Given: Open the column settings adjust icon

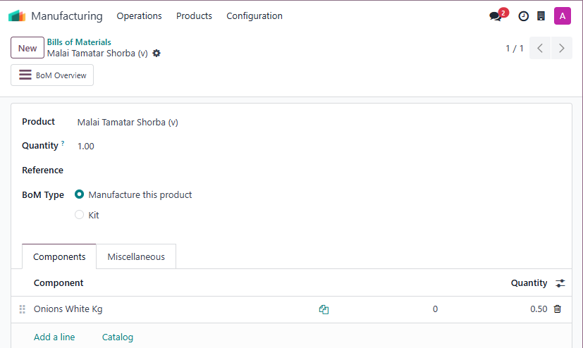Looking at the screenshot, I should (x=560, y=283).
